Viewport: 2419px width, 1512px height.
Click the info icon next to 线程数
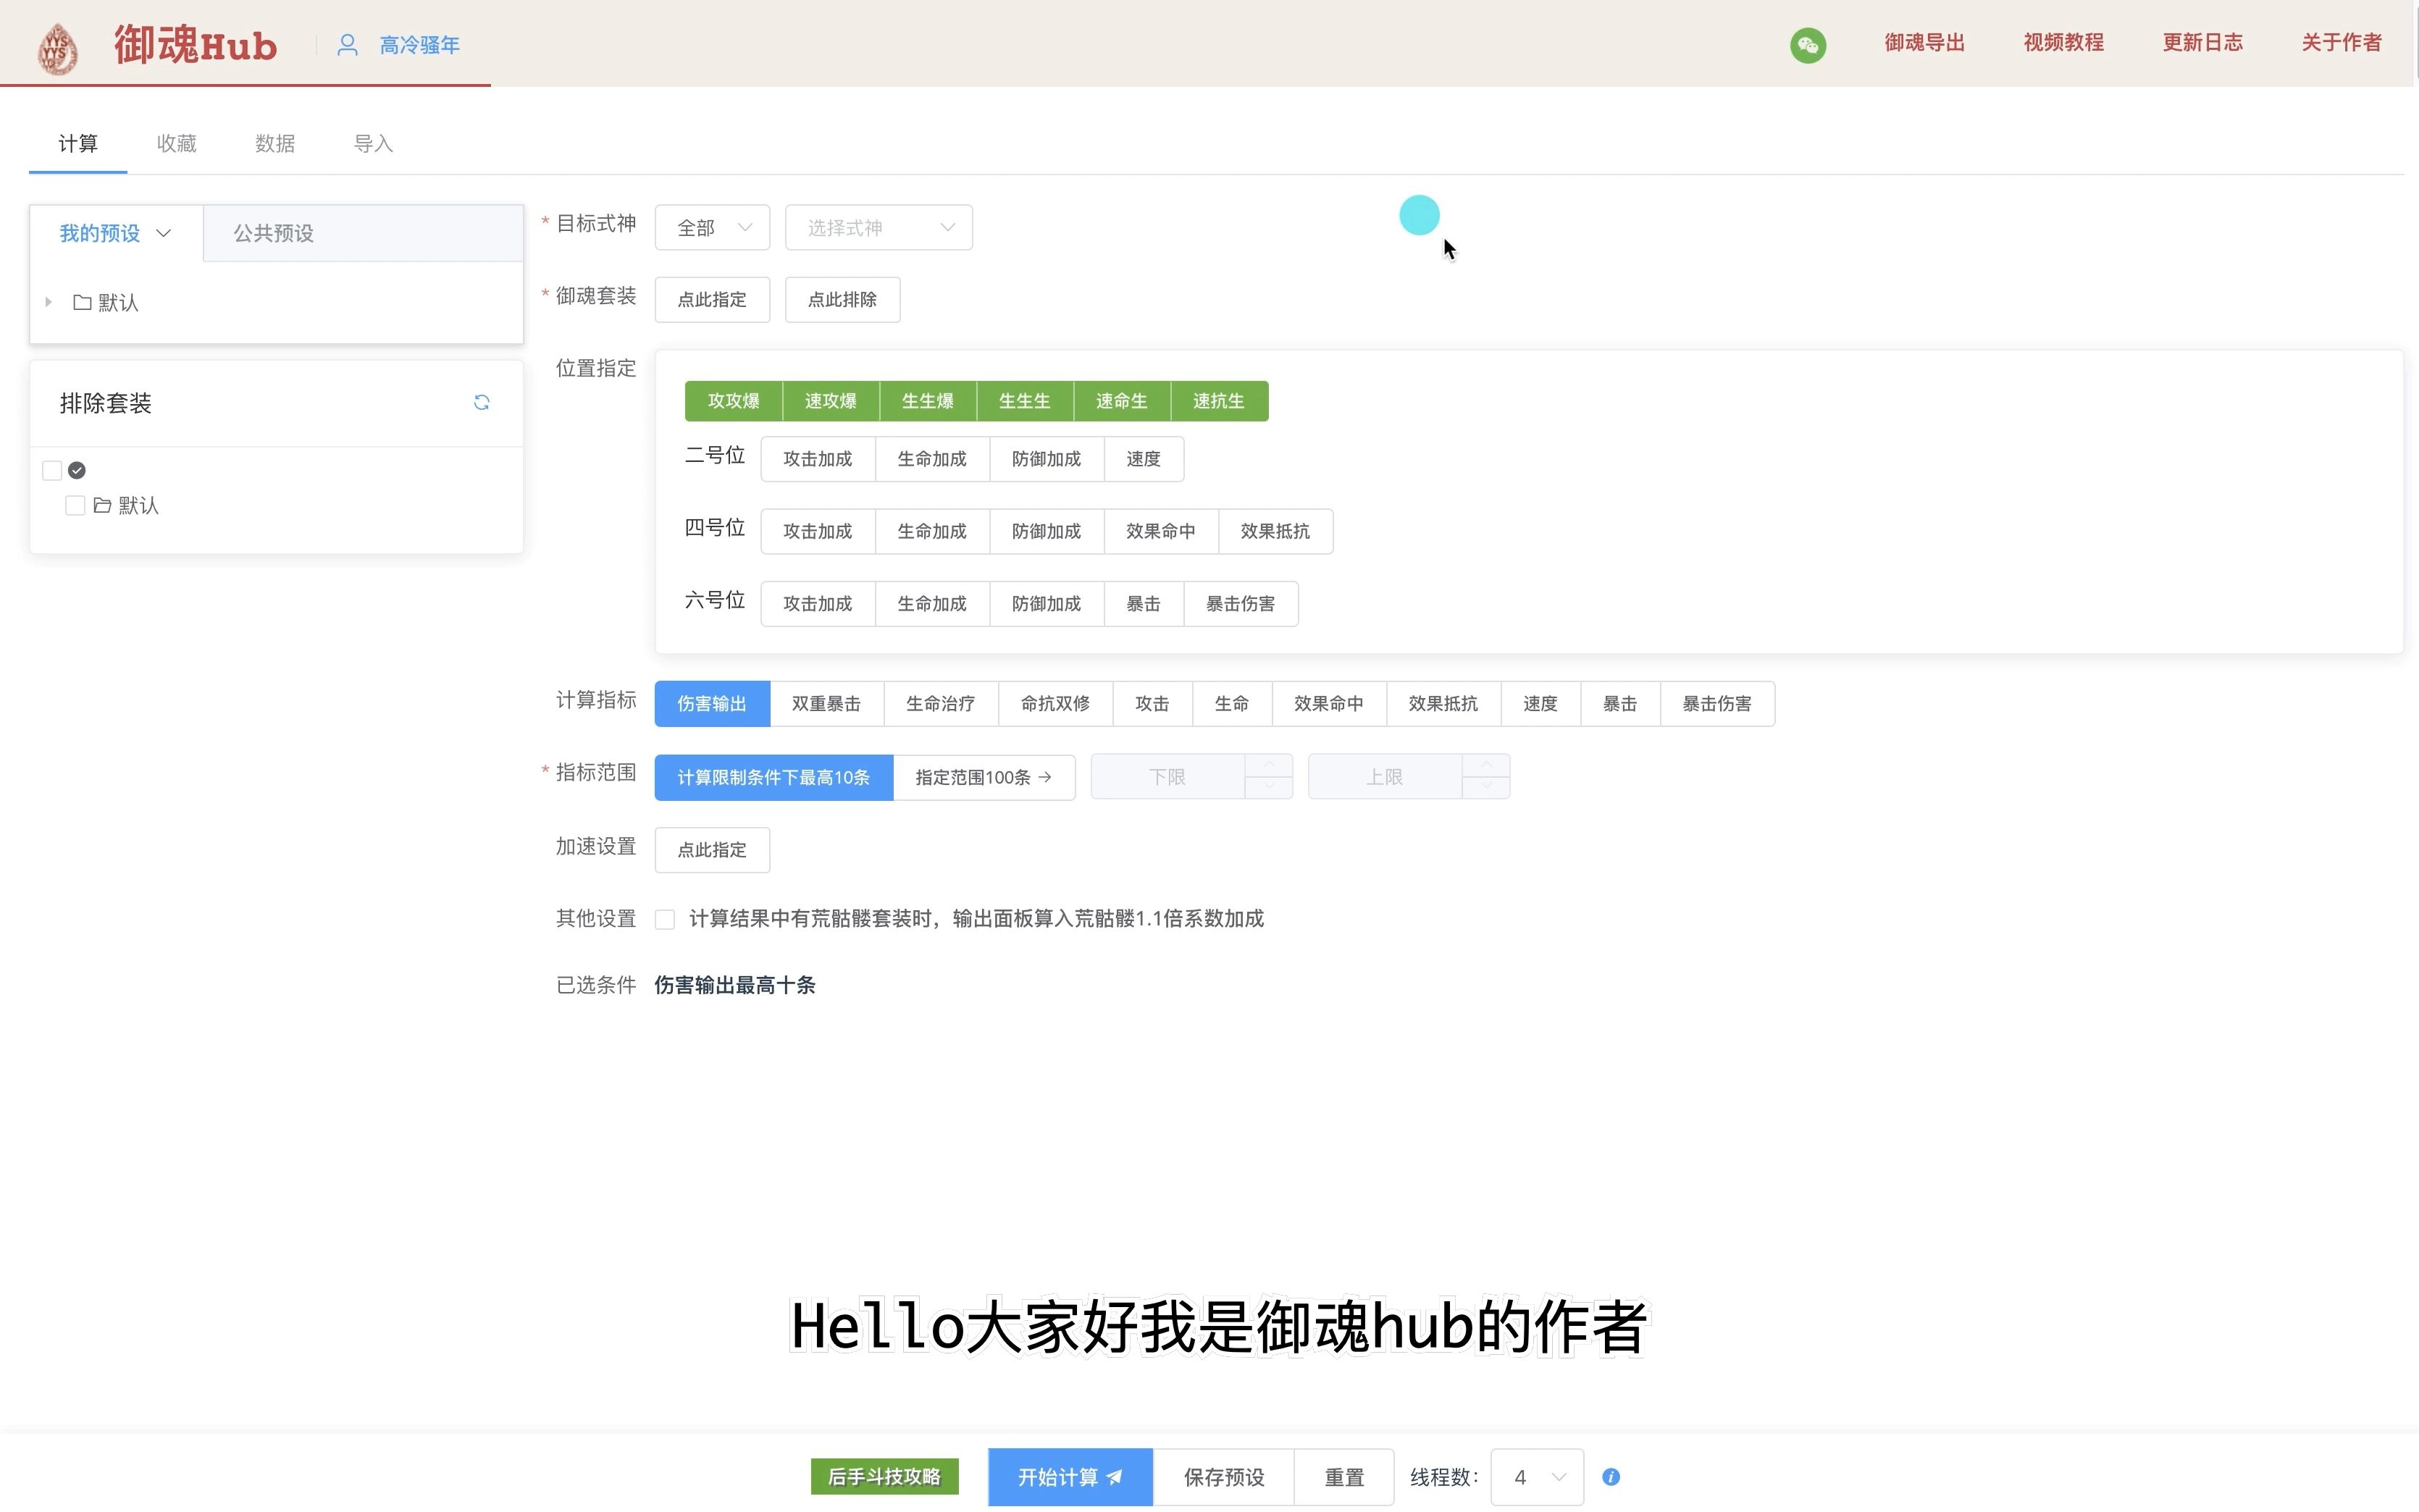pyautogui.click(x=1610, y=1477)
